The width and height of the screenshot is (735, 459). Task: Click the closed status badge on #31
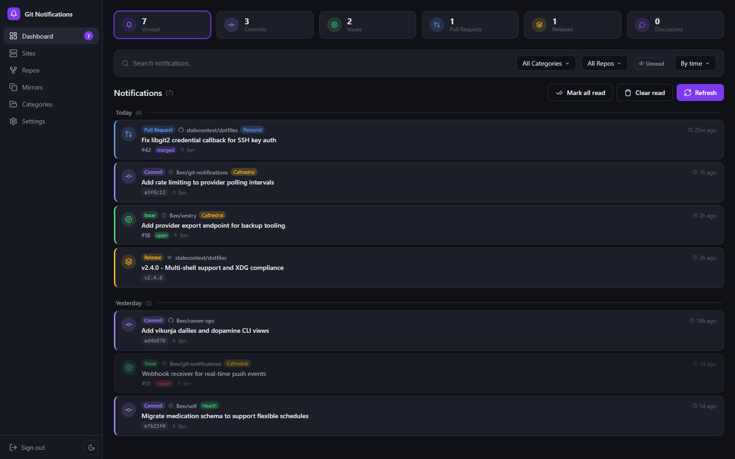click(164, 384)
